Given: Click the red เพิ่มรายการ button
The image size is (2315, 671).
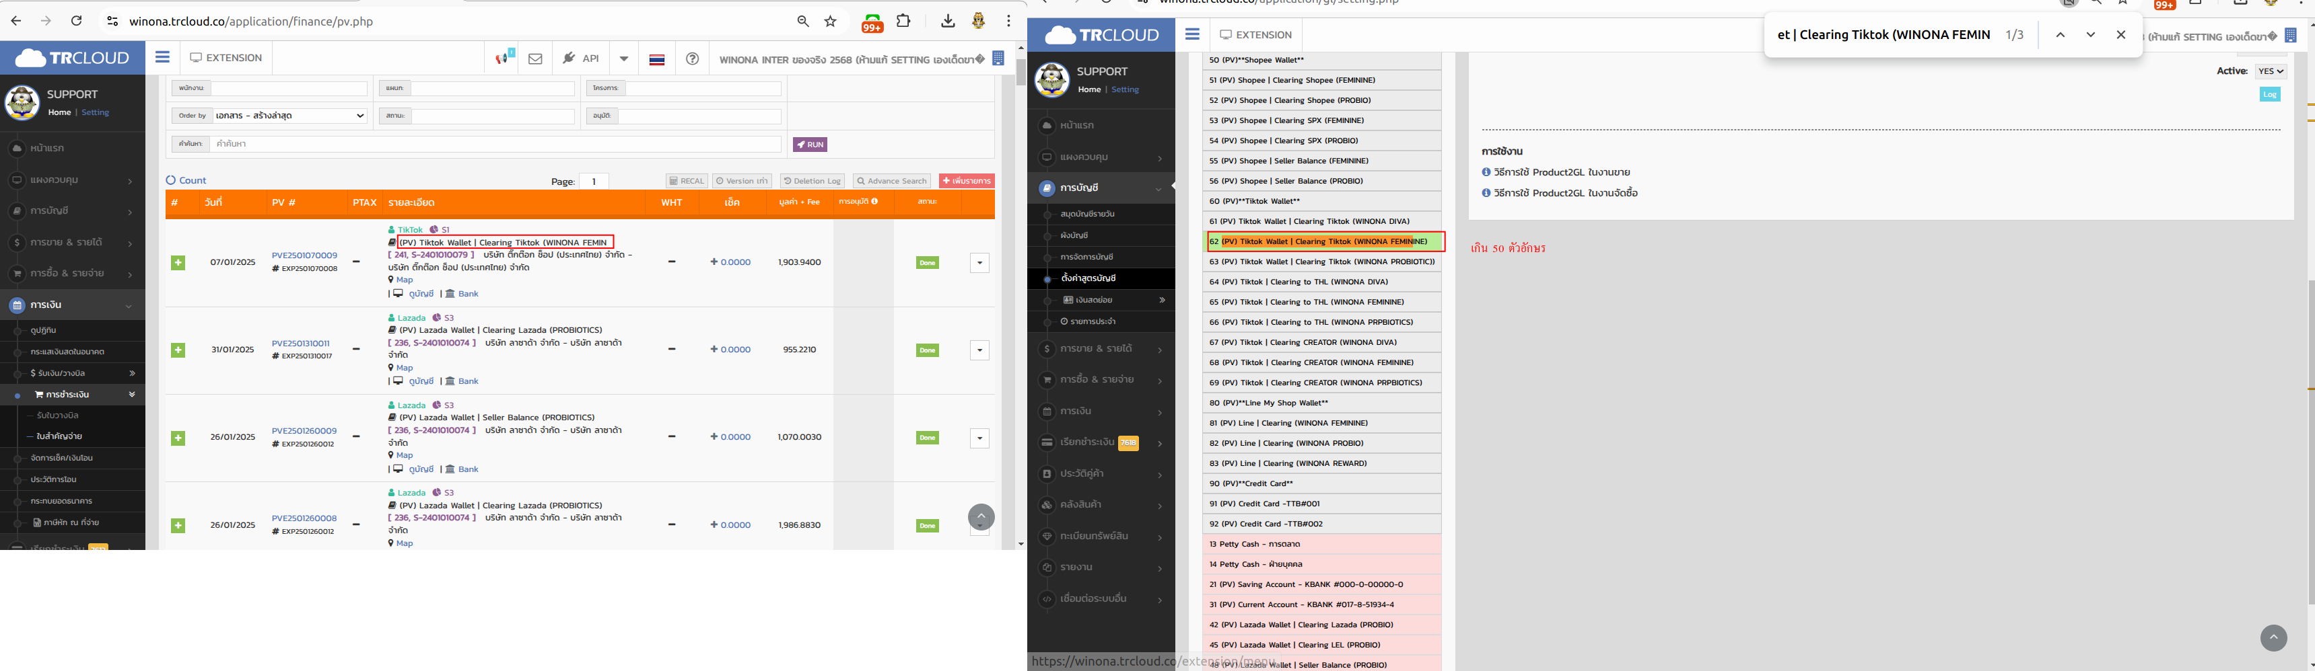Looking at the screenshot, I should click(967, 180).
